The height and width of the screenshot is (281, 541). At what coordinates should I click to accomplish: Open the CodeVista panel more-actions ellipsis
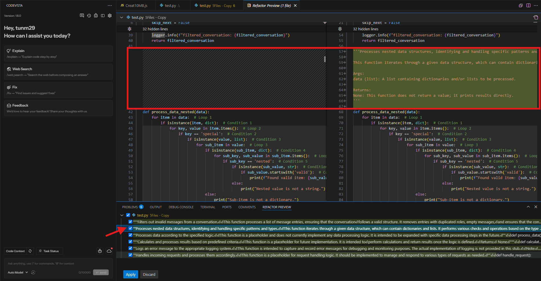click(x=109, y=5)
